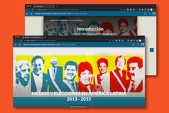Open the hamburger menu in the back window
This screenshot has width=169, height=113.
coord(27,14)
